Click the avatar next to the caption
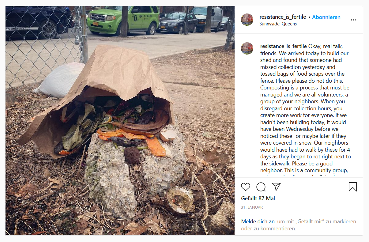369x242 pixels. click(x=247, y=48)
